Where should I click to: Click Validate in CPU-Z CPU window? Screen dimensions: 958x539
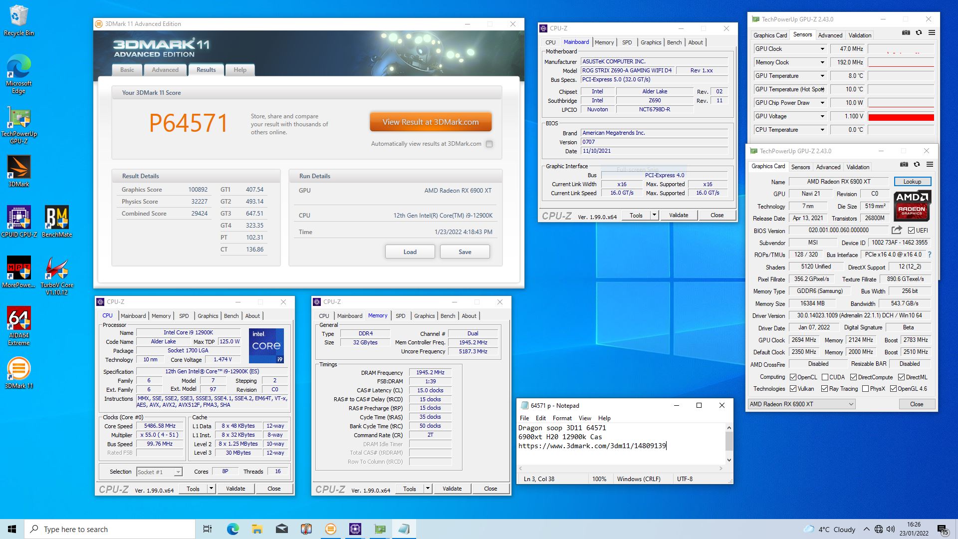tap(236, 489)
